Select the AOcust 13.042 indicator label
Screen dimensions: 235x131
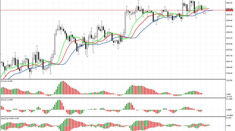tap(7, 81)
